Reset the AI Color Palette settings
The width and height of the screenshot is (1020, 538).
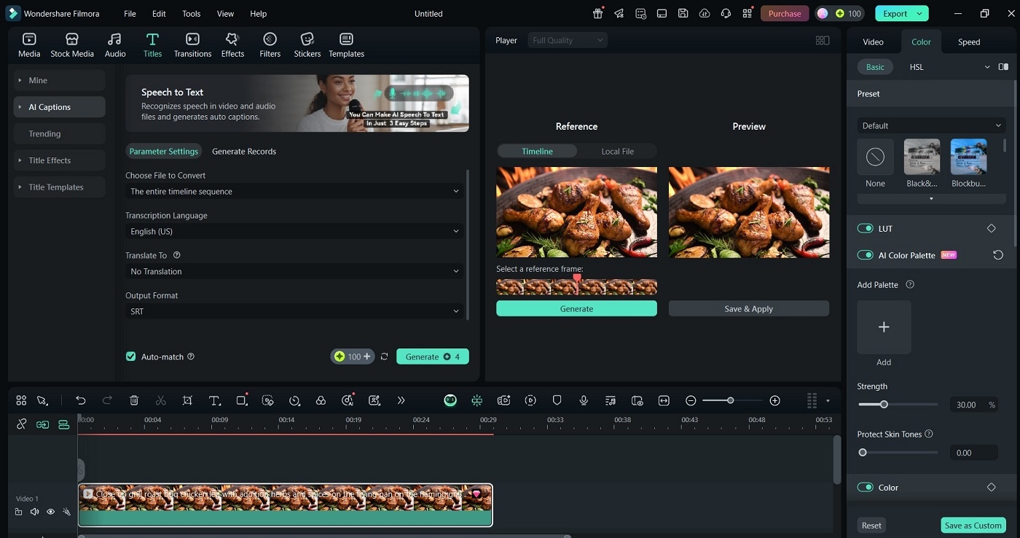[998, 255]
